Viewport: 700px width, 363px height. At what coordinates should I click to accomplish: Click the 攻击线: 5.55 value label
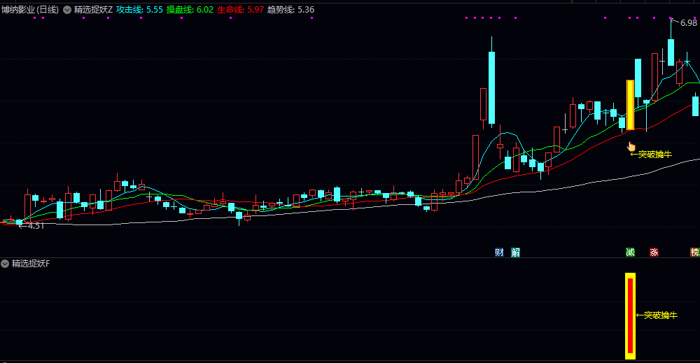coord(139,10)
